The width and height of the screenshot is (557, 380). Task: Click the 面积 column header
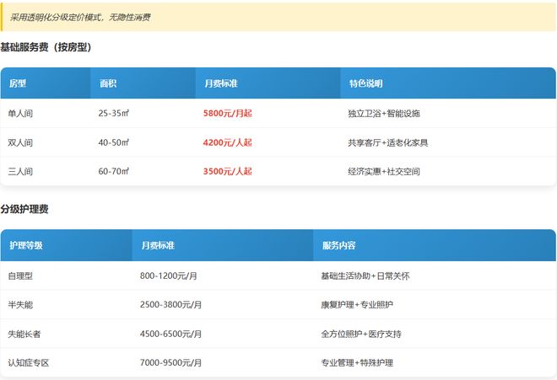108,83
